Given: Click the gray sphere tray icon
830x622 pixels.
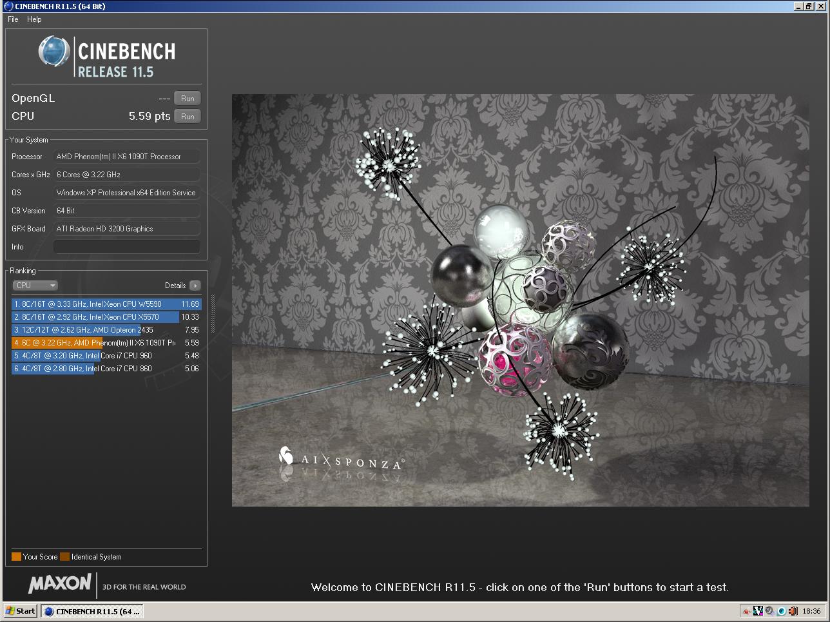Looking at the screenshot, I should coord(769,611).
